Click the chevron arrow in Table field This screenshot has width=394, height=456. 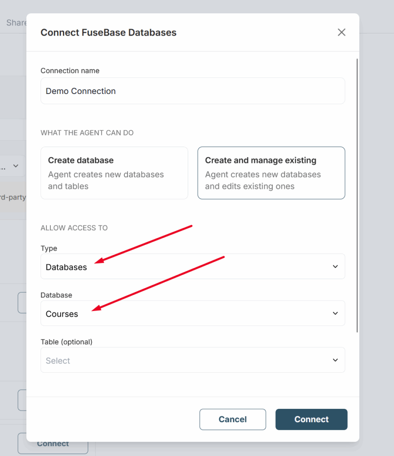pos(336,360)
